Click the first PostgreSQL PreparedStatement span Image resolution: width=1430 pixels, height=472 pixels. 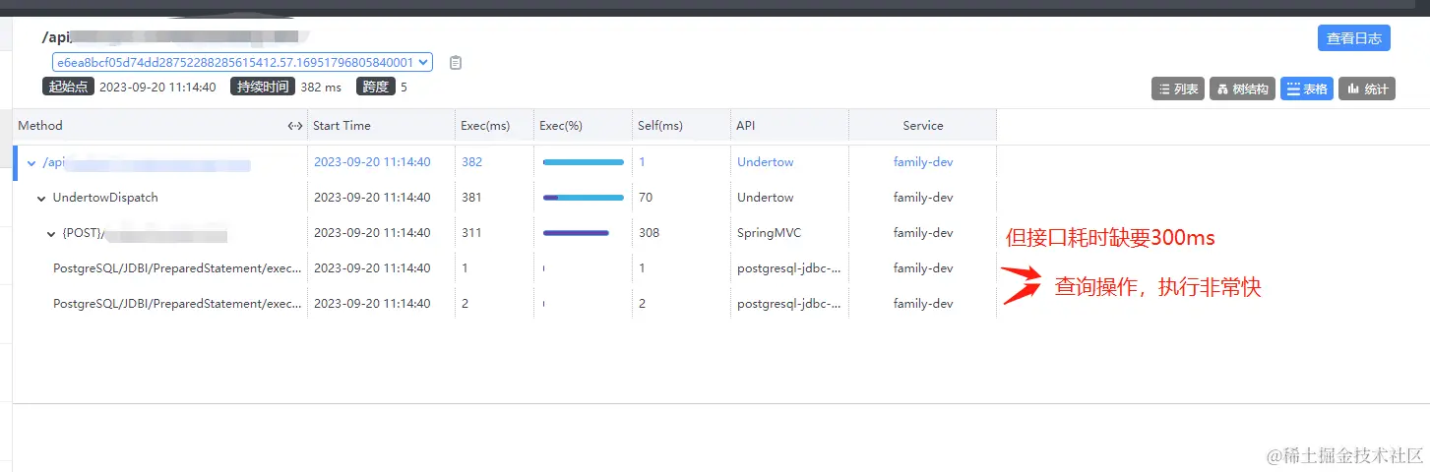click(x=177, y=268)
